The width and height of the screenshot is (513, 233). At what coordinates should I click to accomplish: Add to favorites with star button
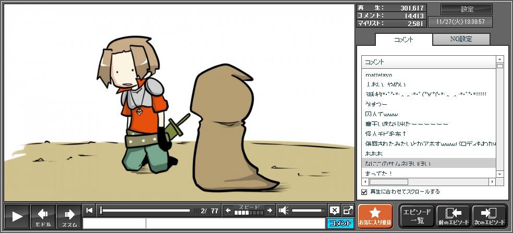pos(375,216)
